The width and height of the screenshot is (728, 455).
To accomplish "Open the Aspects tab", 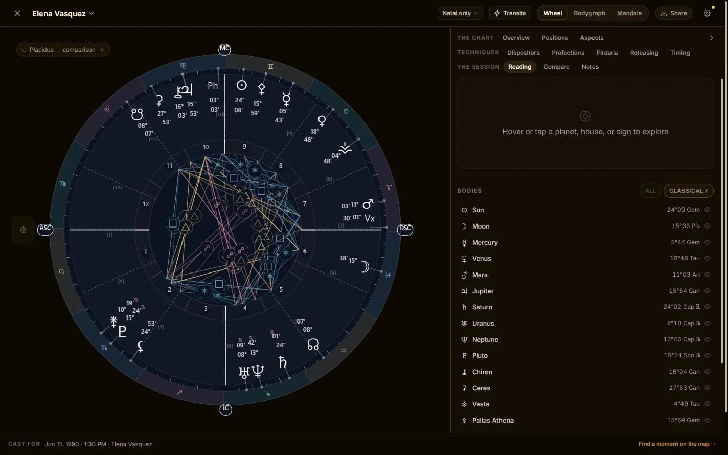I will [591, 38].
